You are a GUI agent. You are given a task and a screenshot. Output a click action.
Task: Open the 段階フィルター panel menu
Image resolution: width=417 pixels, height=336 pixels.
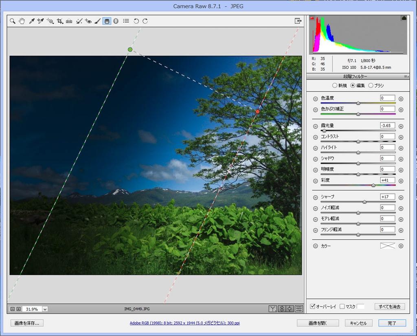point(406,76)
